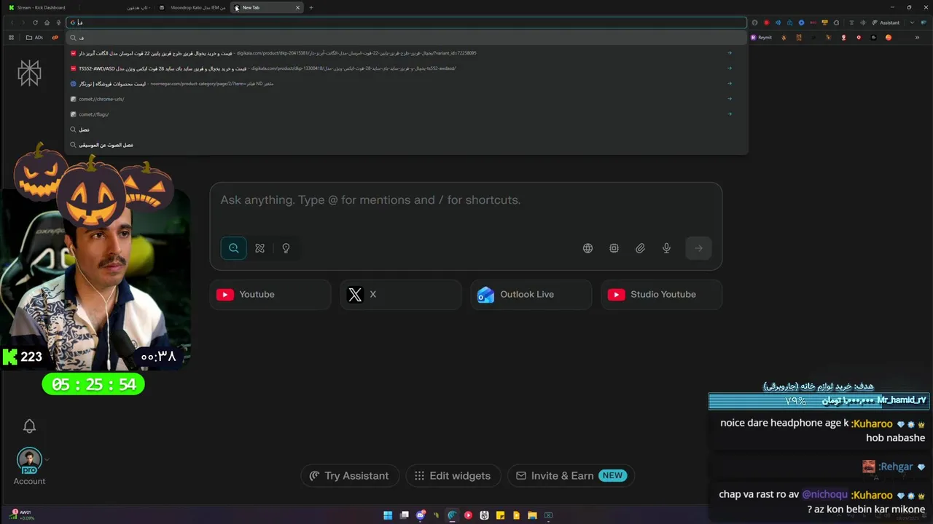
Task: Focus the browser address bar
Action: point(407,23)
